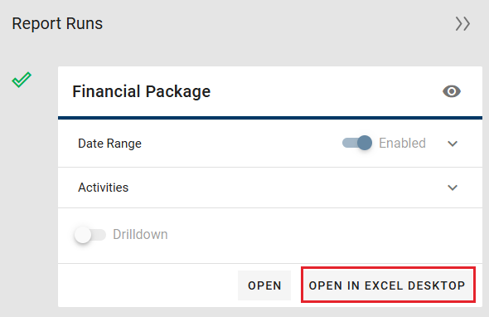Expand the Activities section chevron

[453, 188]
